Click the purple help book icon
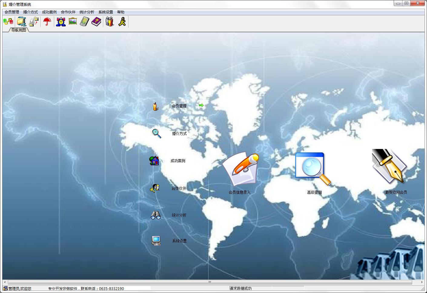The height and width of the screenshot is (293, 427). pos(96,22)
